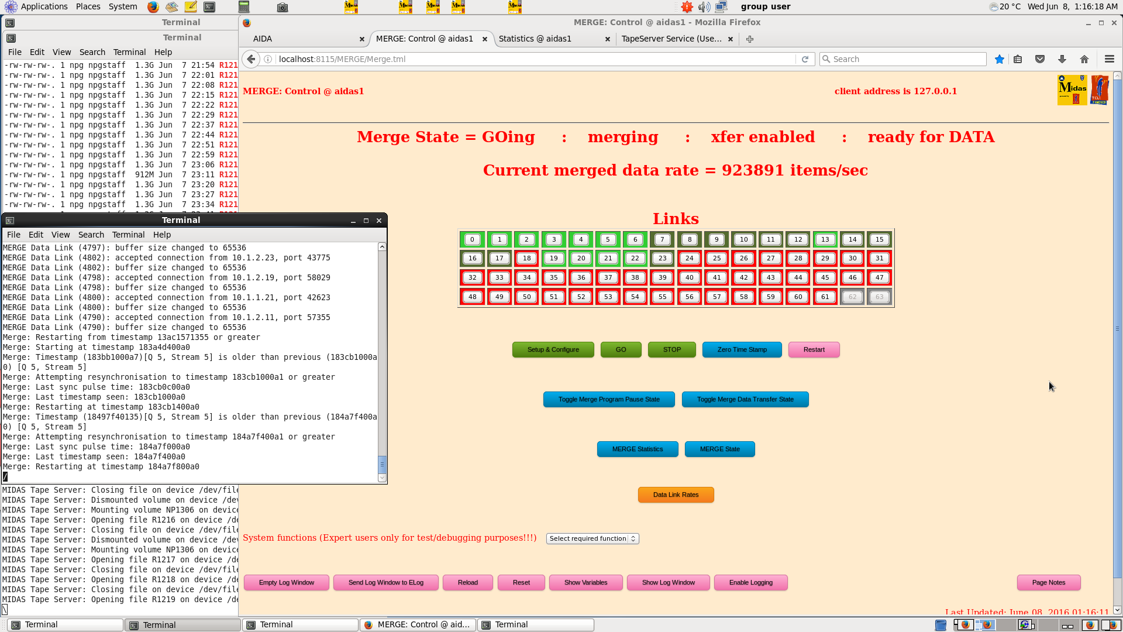Screen dimensions: 1123x632
Task: Go back with Firefox back arrow
Action: pos(251,59)
